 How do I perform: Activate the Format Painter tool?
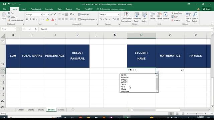(15, 20)
